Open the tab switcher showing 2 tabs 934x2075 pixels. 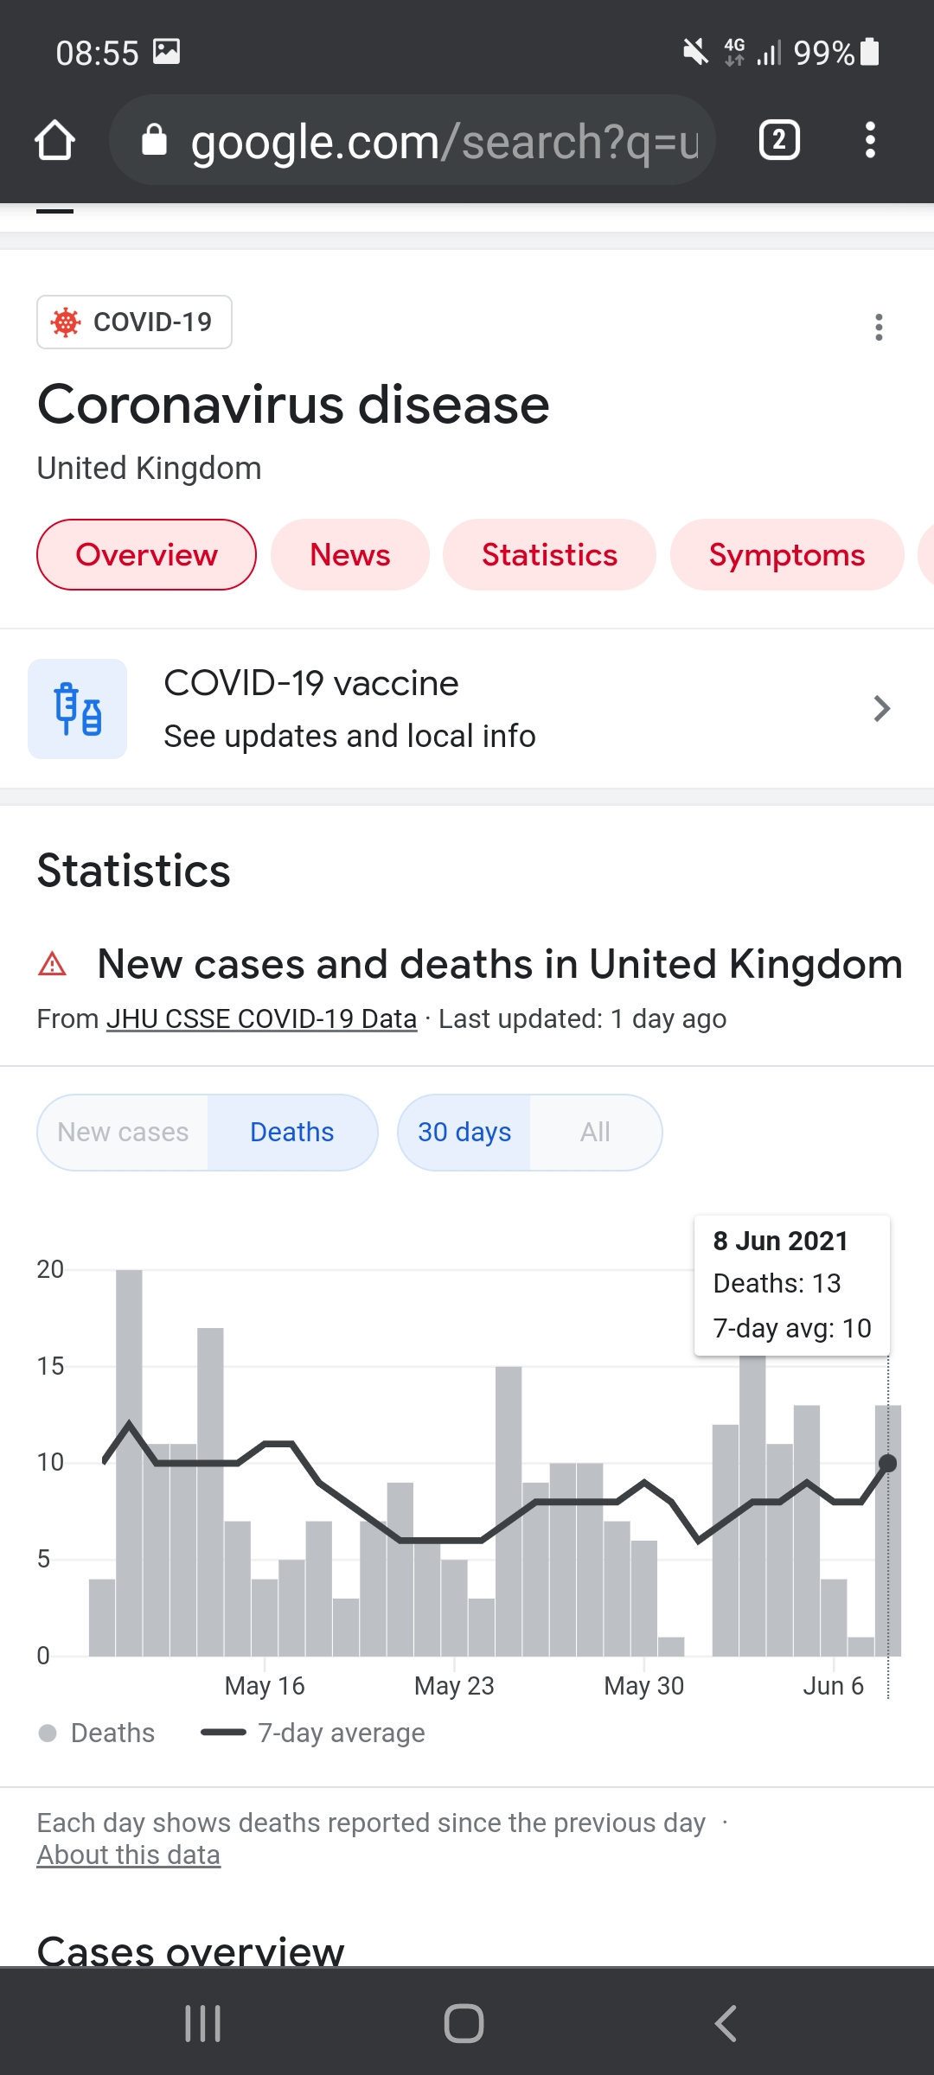pyautogui.click(x=779, y=140)
